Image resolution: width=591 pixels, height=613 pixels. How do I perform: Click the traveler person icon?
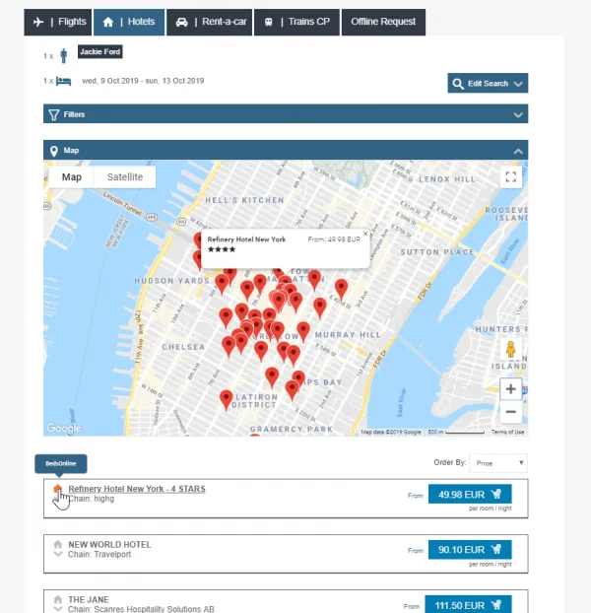pyautogui.click(x=64, y=55)
